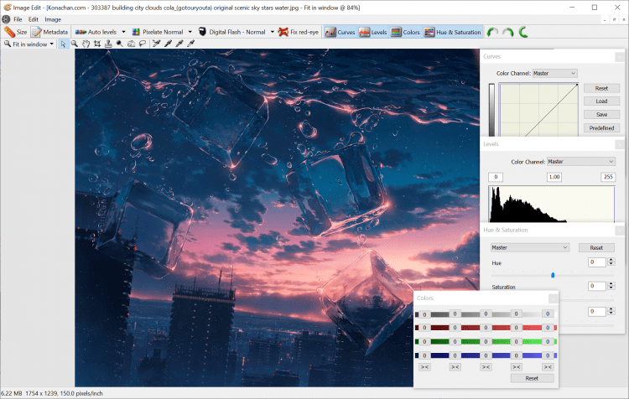Click the Levels middle gamma input field
This screenshot has width=629, height=399.
point(554,177)
